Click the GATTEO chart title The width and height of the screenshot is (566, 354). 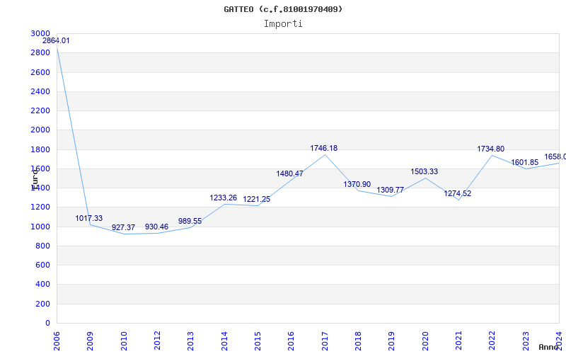[x=283, y=9]
